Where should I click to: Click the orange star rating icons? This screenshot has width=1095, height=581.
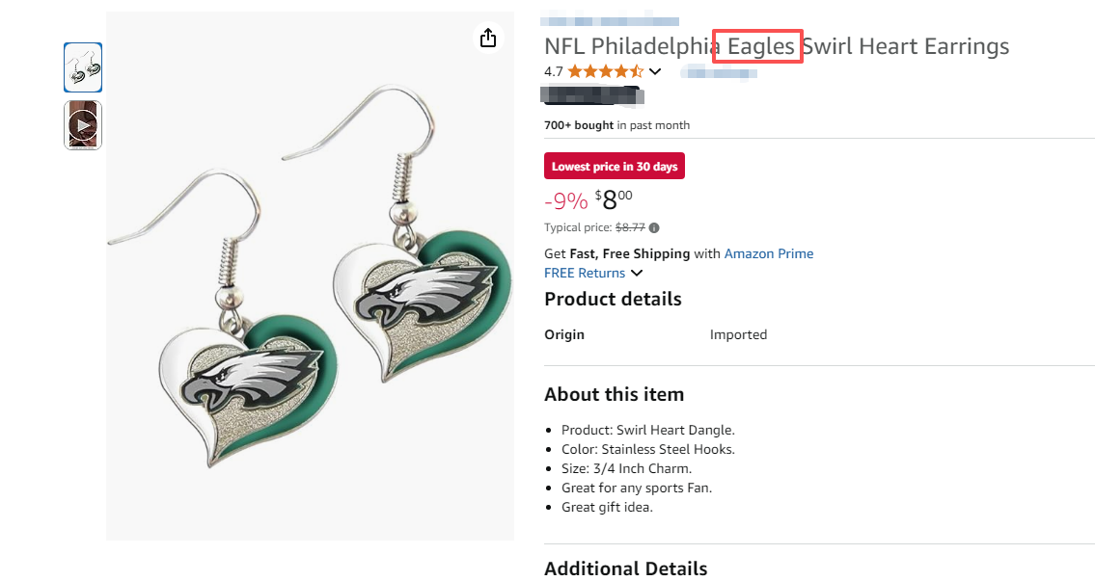point(605,71)
